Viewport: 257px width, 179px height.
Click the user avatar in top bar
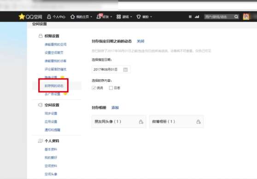[246, 17]
